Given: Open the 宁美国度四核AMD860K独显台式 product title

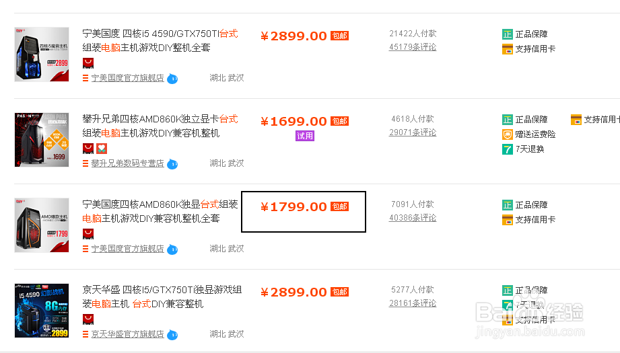Looking at the screenshot, I should coord(160,204).
